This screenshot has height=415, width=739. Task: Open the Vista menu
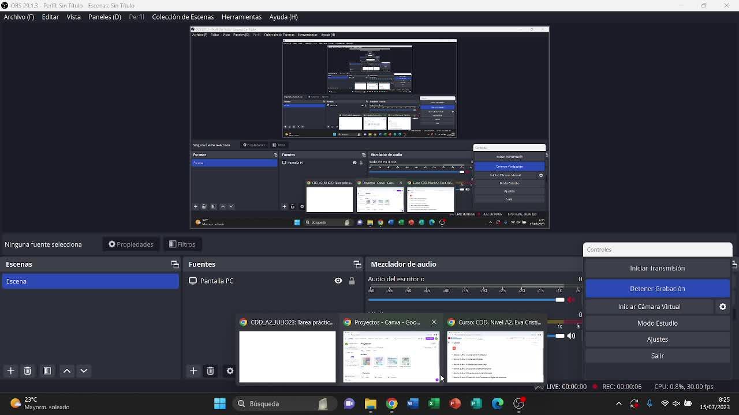pos(73,17)
